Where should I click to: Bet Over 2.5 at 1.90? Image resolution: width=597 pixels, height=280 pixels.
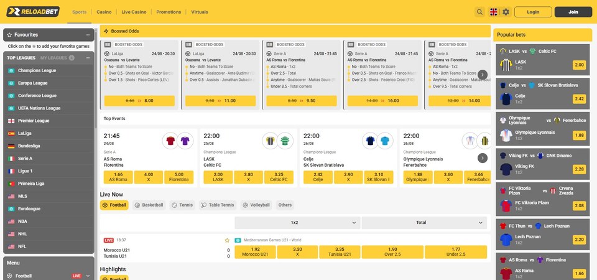(392, 252)
